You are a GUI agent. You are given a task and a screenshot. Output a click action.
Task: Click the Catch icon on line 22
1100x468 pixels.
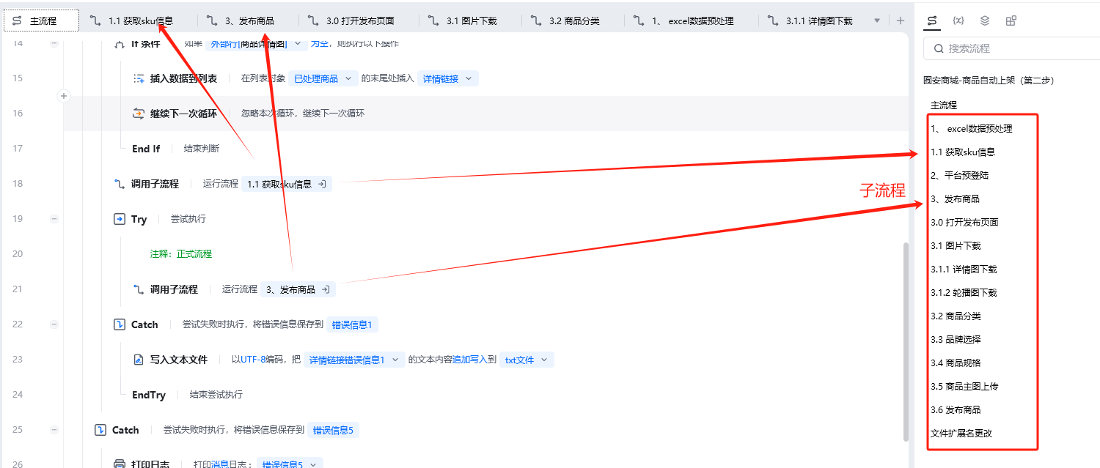[120, 324]
